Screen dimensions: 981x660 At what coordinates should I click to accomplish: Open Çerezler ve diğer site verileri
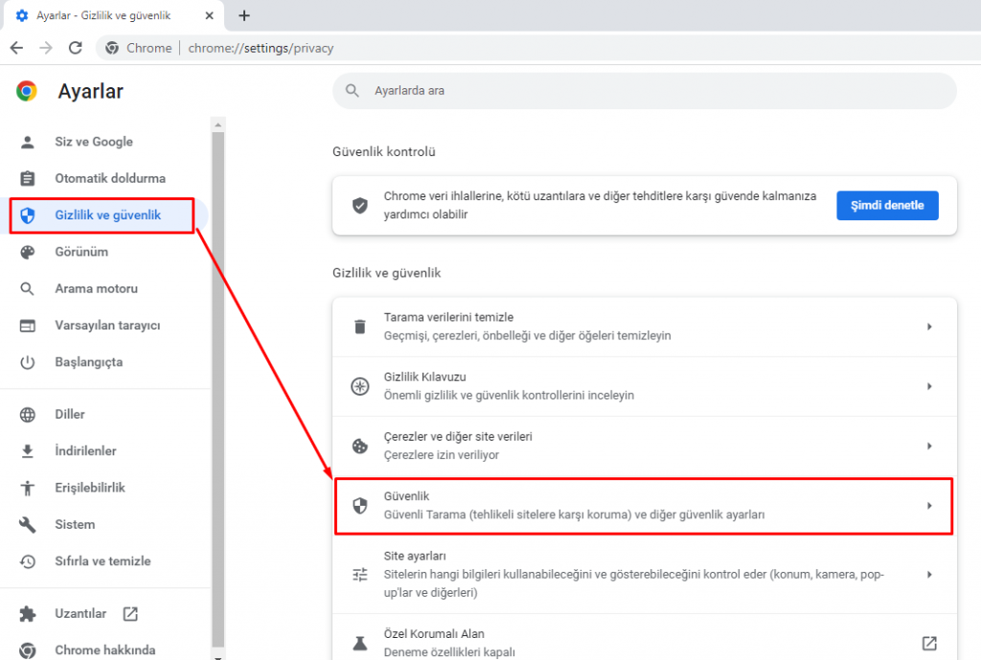645,445
